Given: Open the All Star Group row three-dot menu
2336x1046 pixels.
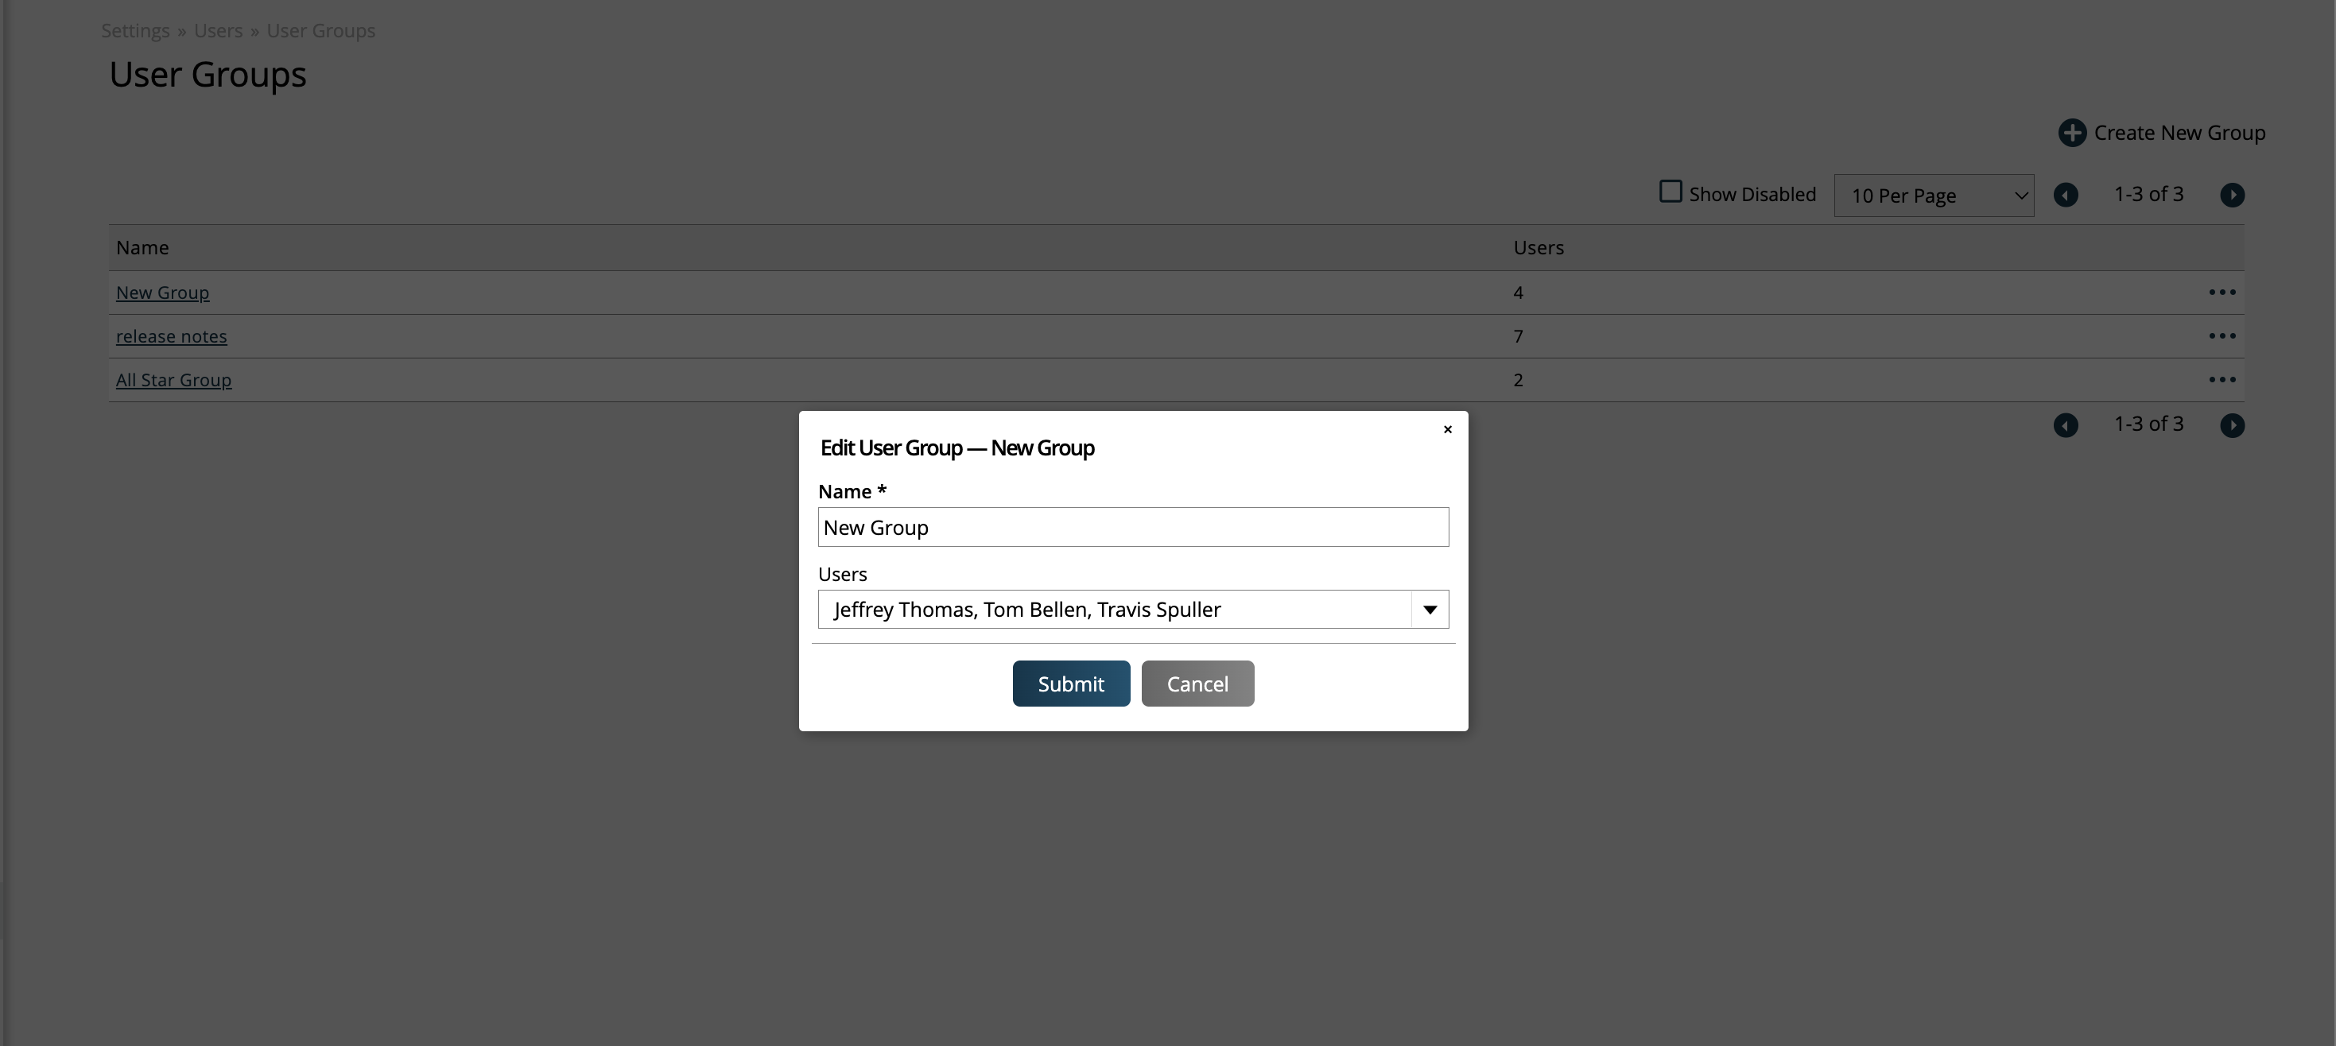Looking at the screenshot, I should point(2221,380).
